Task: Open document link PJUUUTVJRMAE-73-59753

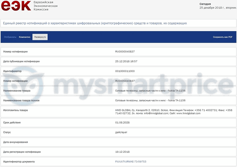Action: (131, 162)
